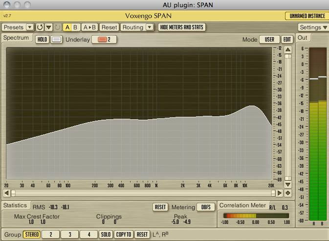Screen dimensions: 329x241
Task: Click the R/L correlation value 0.3
Action: click(285, 208)
